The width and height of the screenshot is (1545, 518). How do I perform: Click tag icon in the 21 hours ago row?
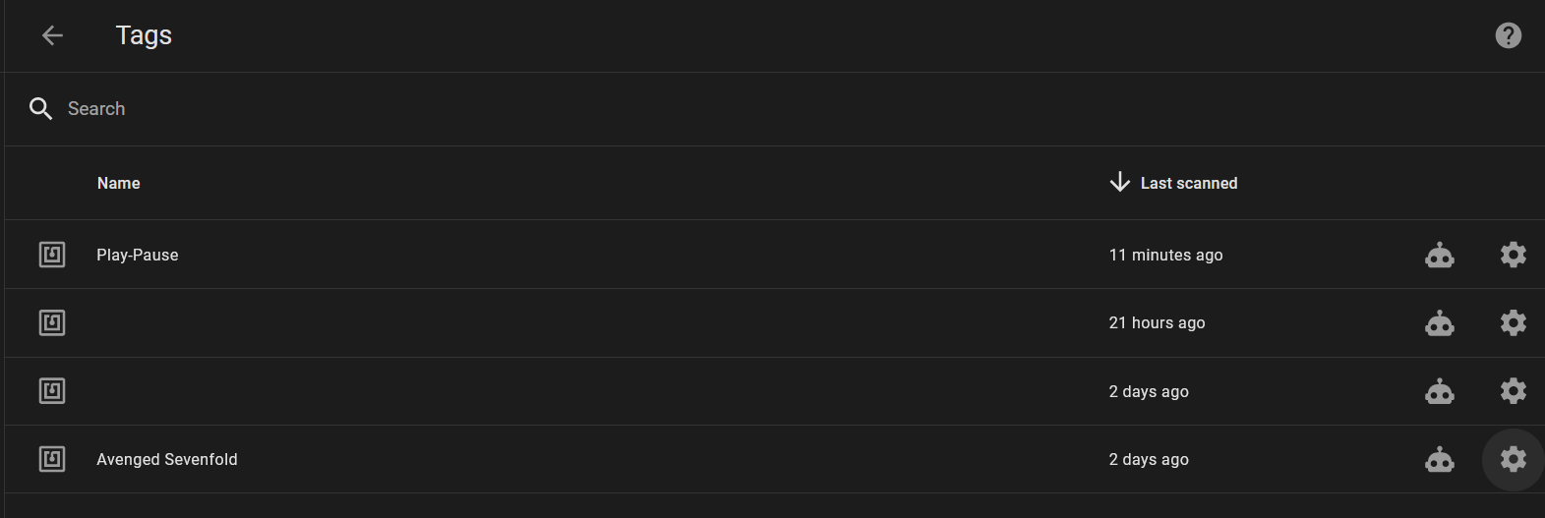pyautogui.click(x=52, y=322)
